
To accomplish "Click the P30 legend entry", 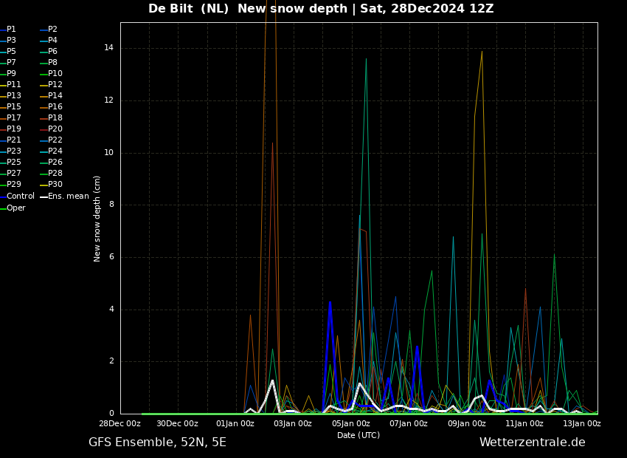I will pos(55,185).
